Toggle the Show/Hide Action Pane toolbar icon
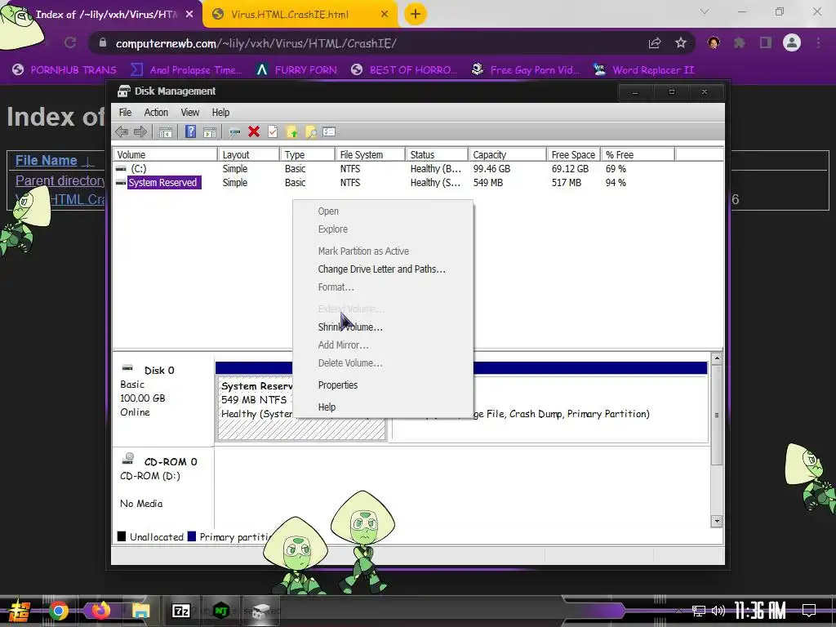 pyautogui.click(x=210, y=132)
